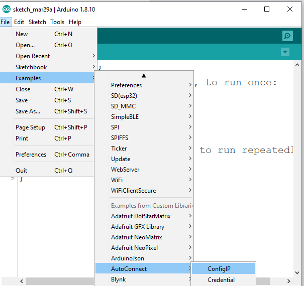
Task: Select the AutoConnect examples entry
Action: [144, 269]
